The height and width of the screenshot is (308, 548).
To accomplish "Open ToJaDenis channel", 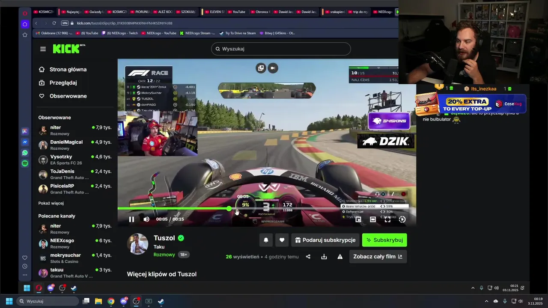I will coord(75,174).
